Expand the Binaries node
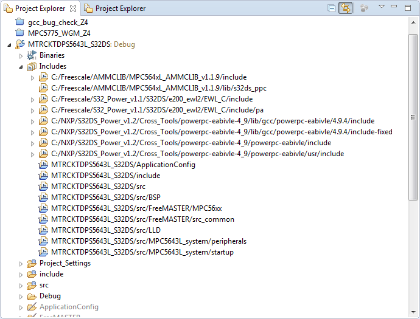This screenshot has width=420, height=319. pos(21,56)
